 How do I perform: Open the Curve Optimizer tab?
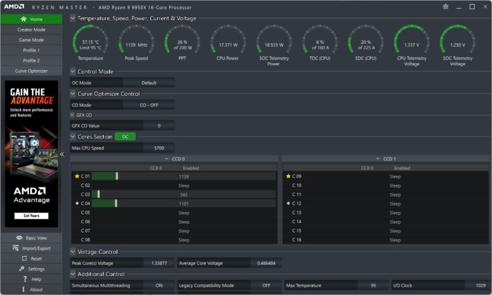click(31, 71)
